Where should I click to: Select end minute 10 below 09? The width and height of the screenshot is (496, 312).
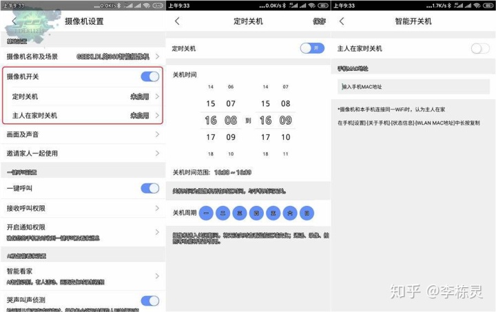(x=285, y=137)
